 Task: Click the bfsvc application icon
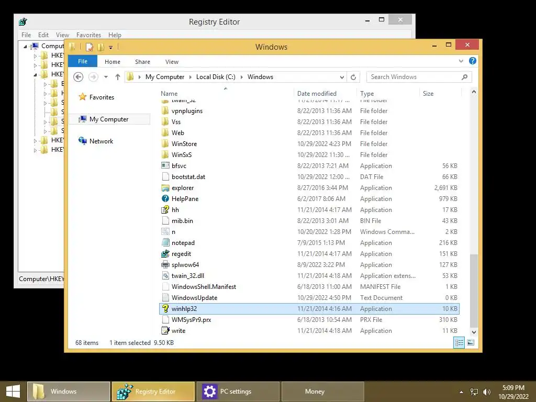[165, 165]
